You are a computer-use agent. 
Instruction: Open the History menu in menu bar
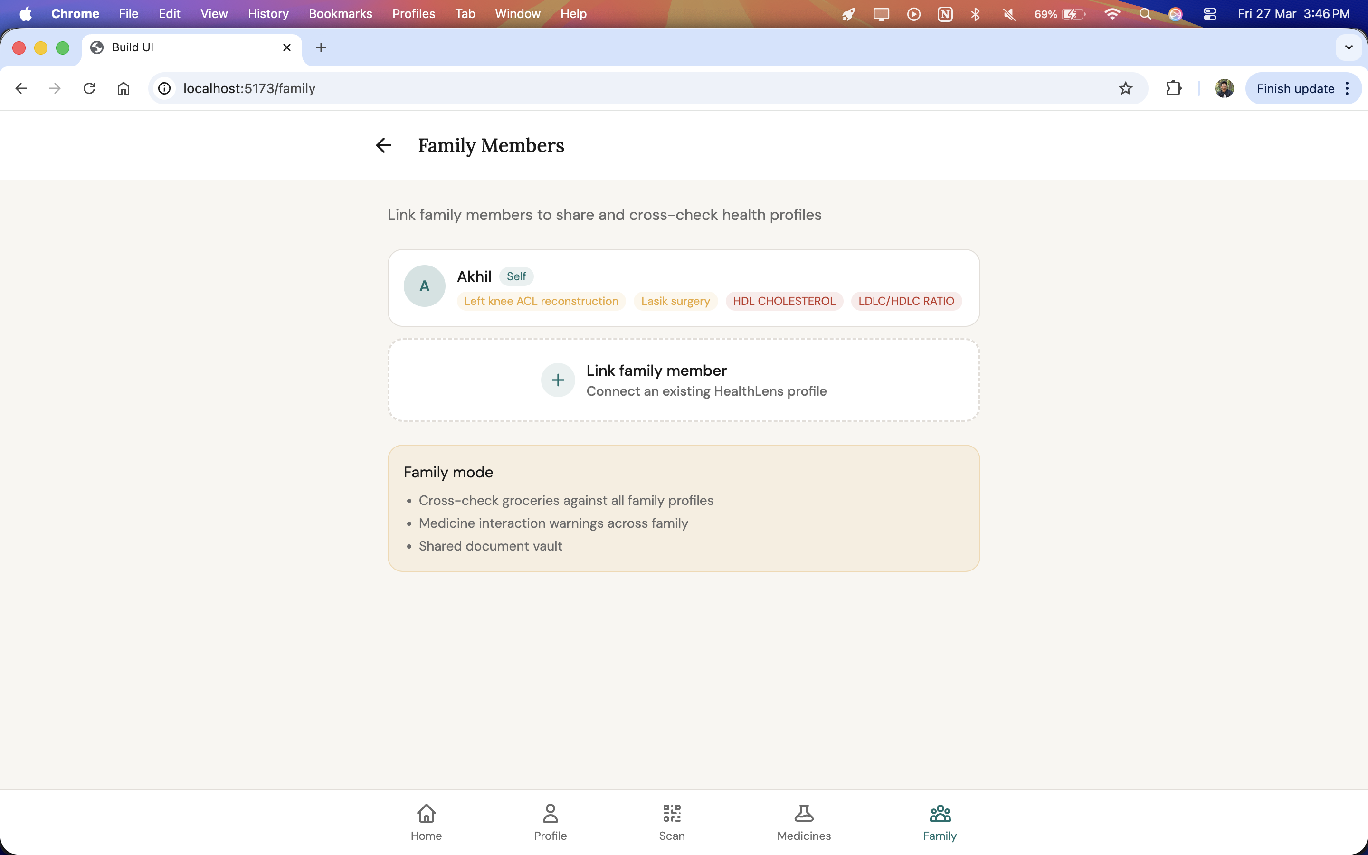pos(268,14)
